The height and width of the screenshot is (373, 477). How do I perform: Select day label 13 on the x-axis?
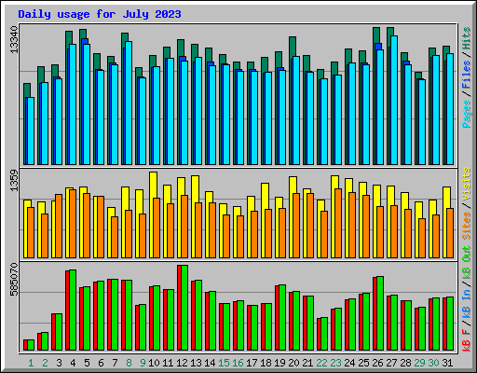196,363
